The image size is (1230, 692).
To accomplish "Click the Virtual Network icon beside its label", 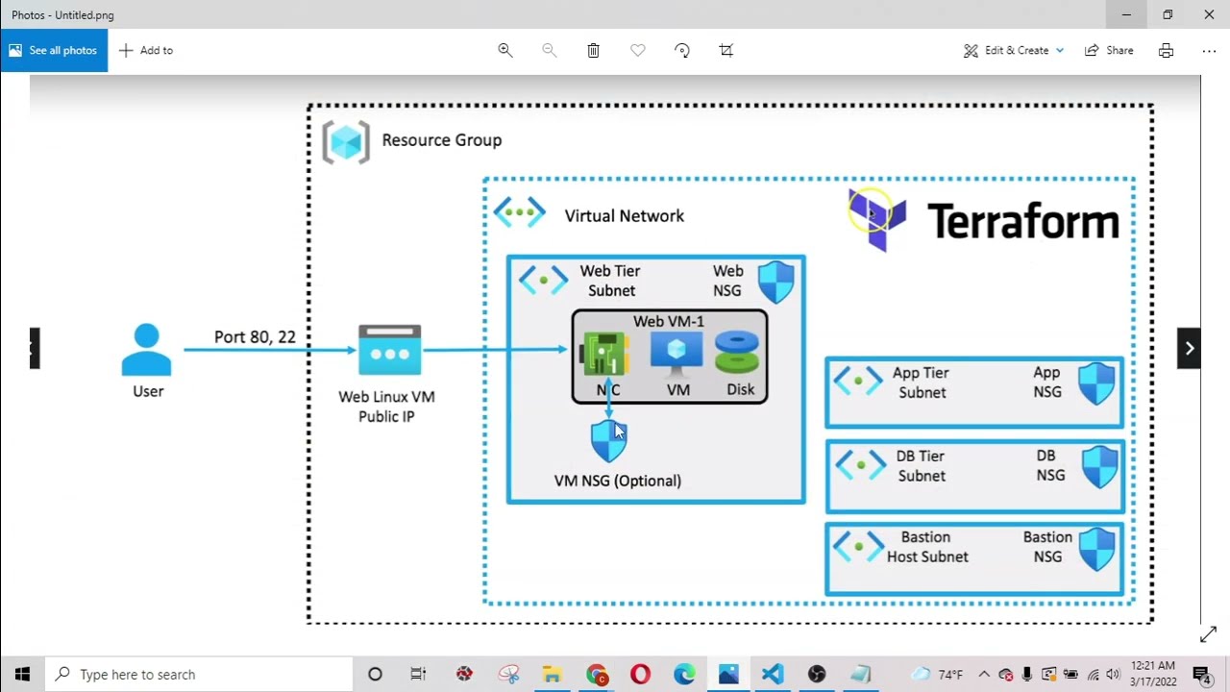I will [519, 212].
